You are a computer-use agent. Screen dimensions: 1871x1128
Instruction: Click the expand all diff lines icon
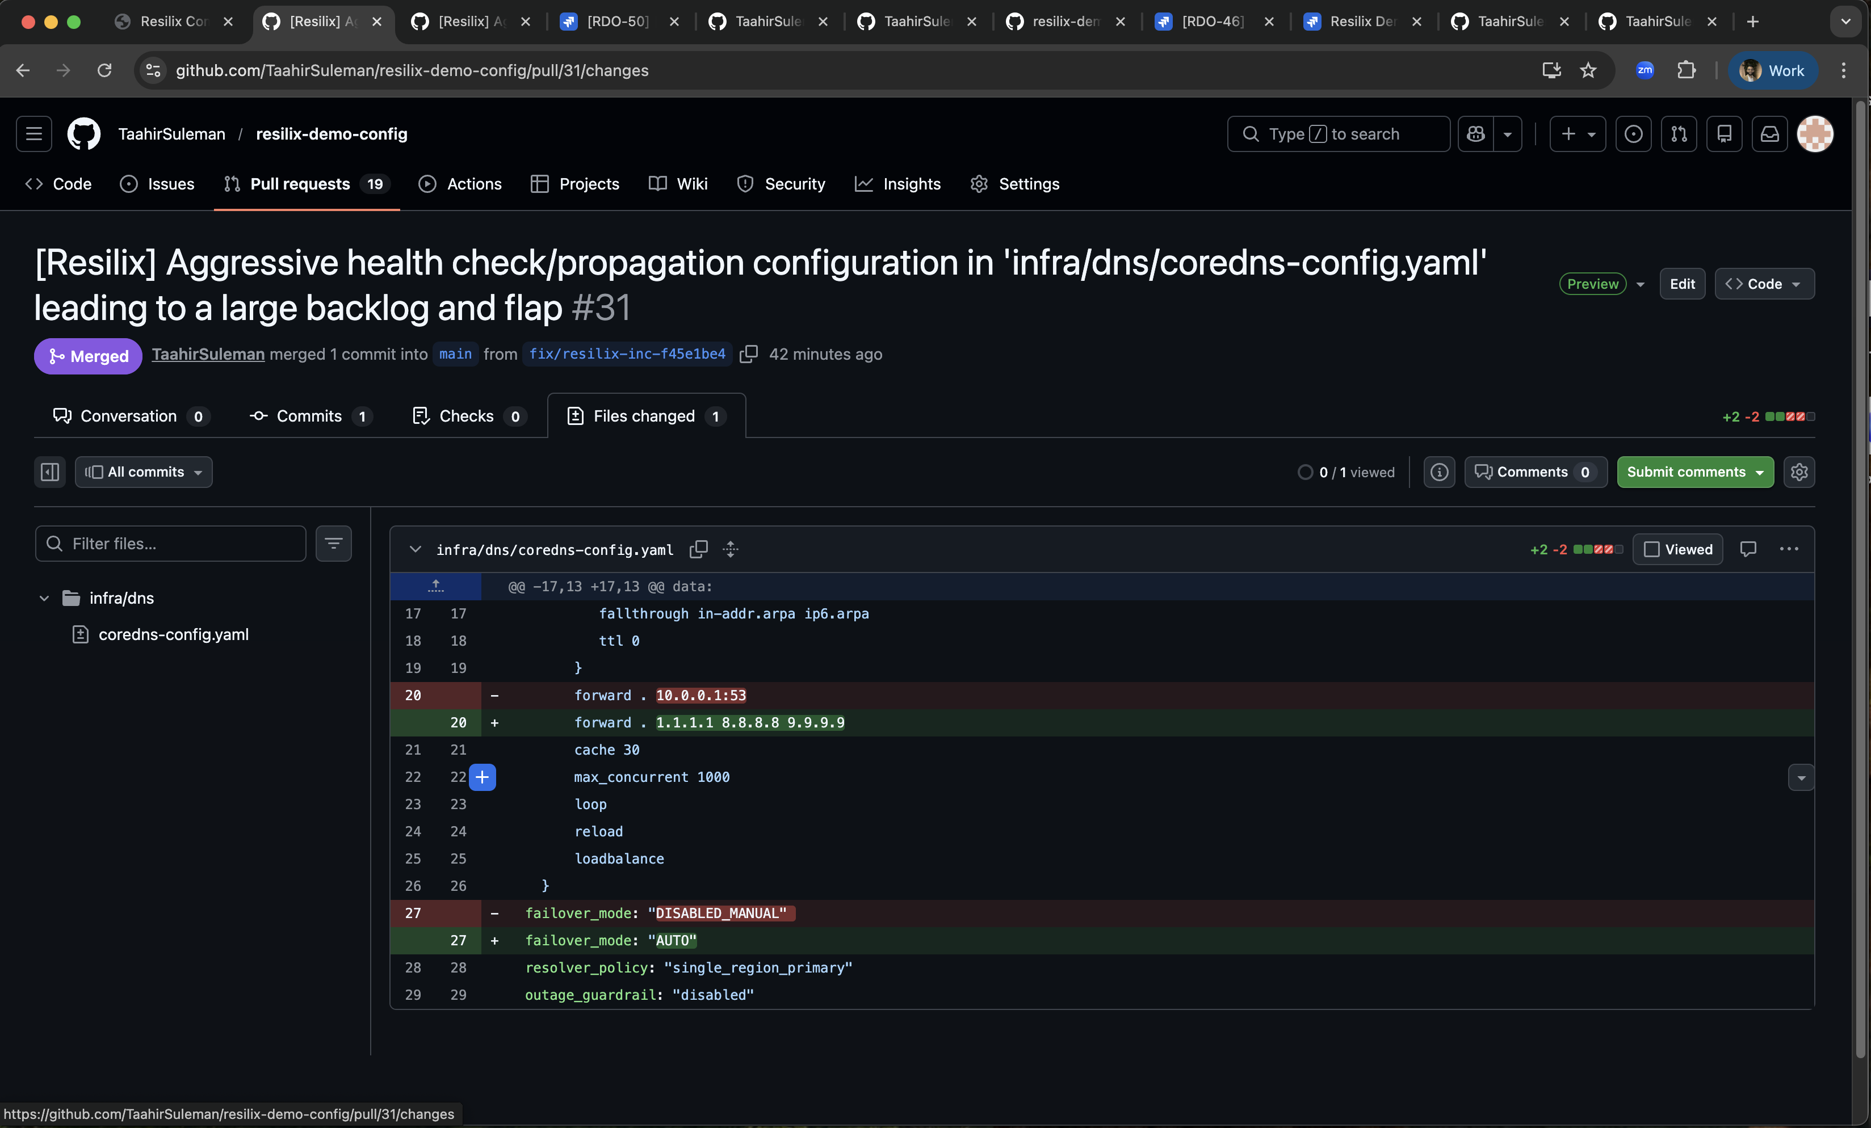tap(731, 549)
